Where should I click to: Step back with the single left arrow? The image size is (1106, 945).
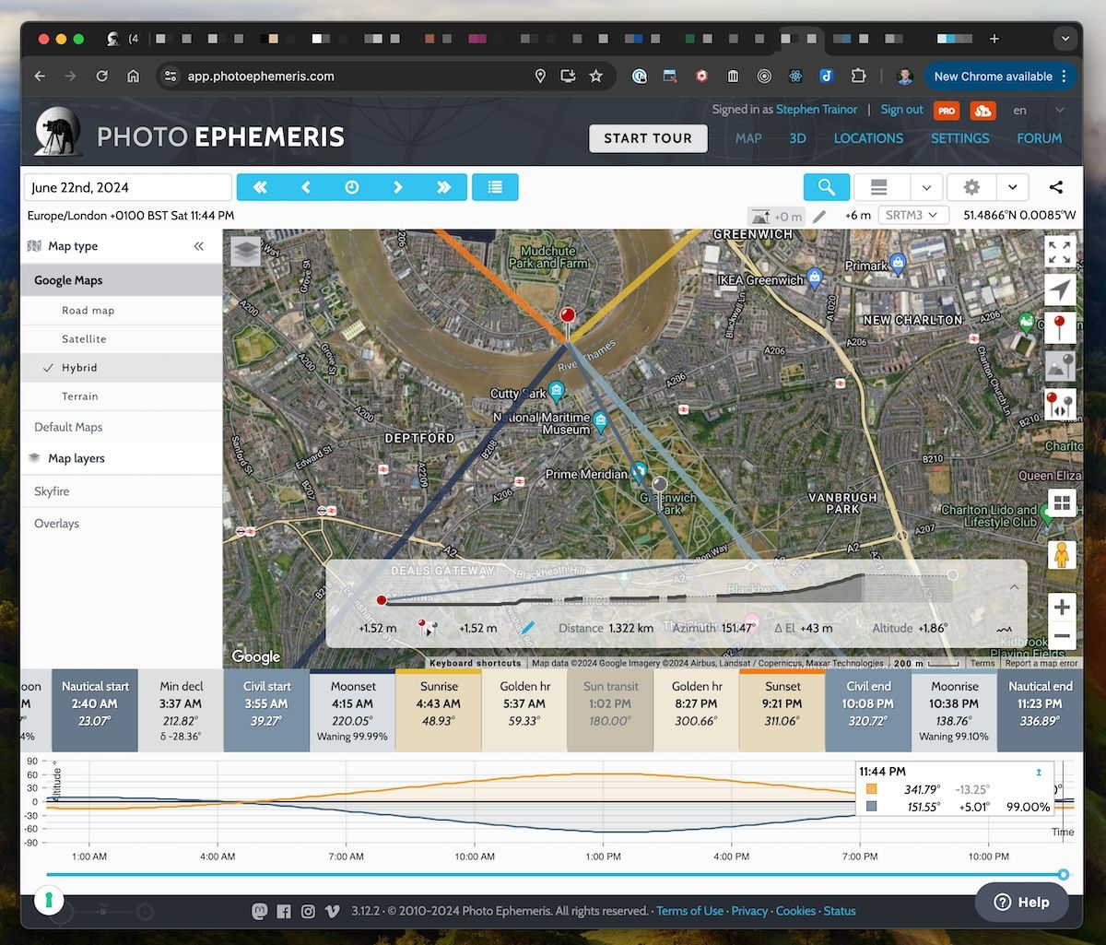click(306, 187)
